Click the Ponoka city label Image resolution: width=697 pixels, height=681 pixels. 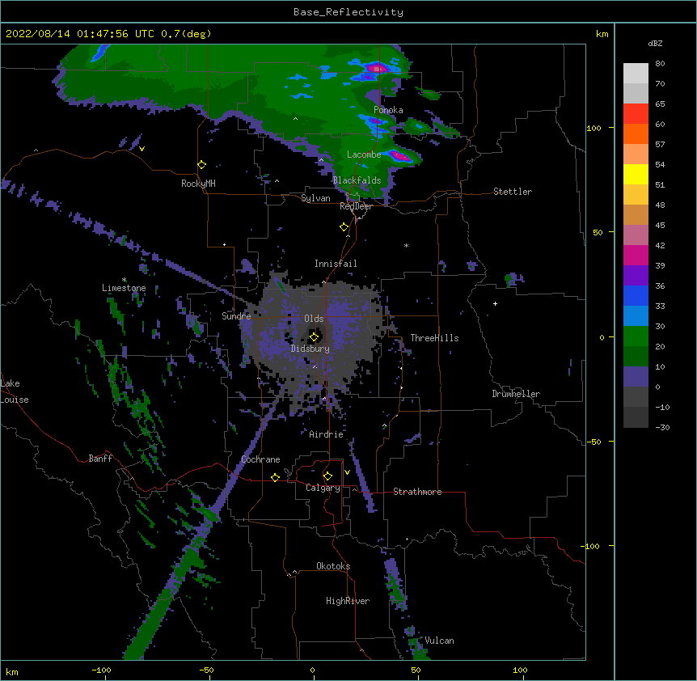click(388, 110)
